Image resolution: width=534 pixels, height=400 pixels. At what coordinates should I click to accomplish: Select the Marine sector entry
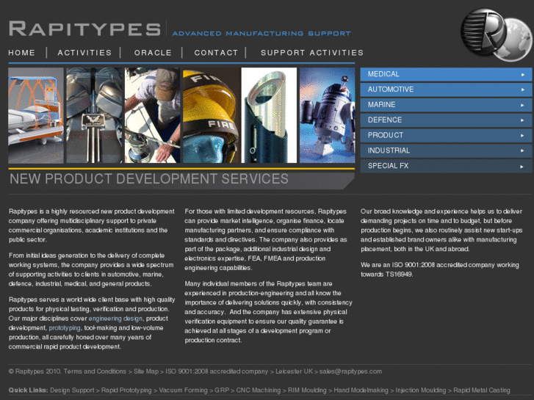[446, 105]
